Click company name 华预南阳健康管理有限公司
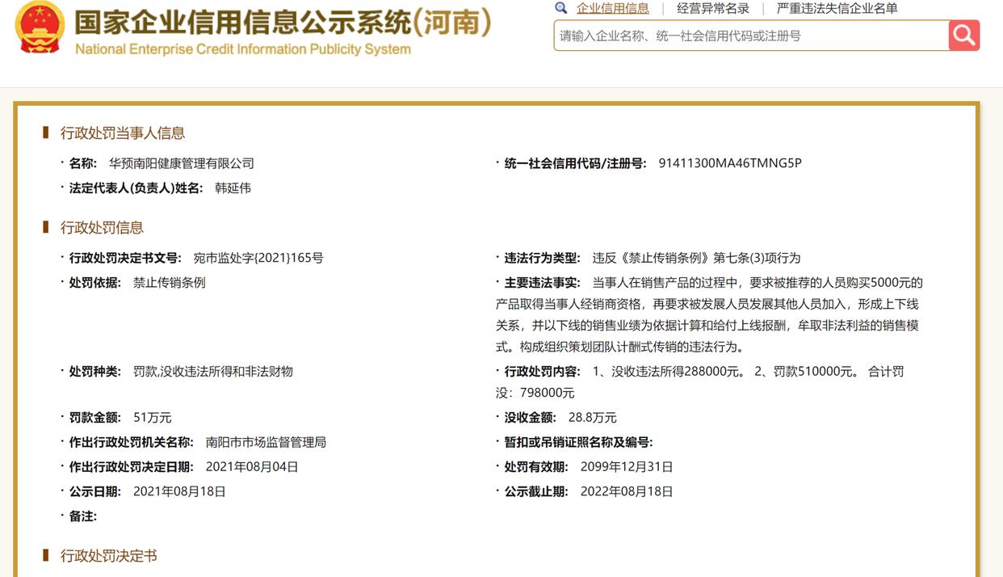The image size is (1003, 577). [182, 163]
